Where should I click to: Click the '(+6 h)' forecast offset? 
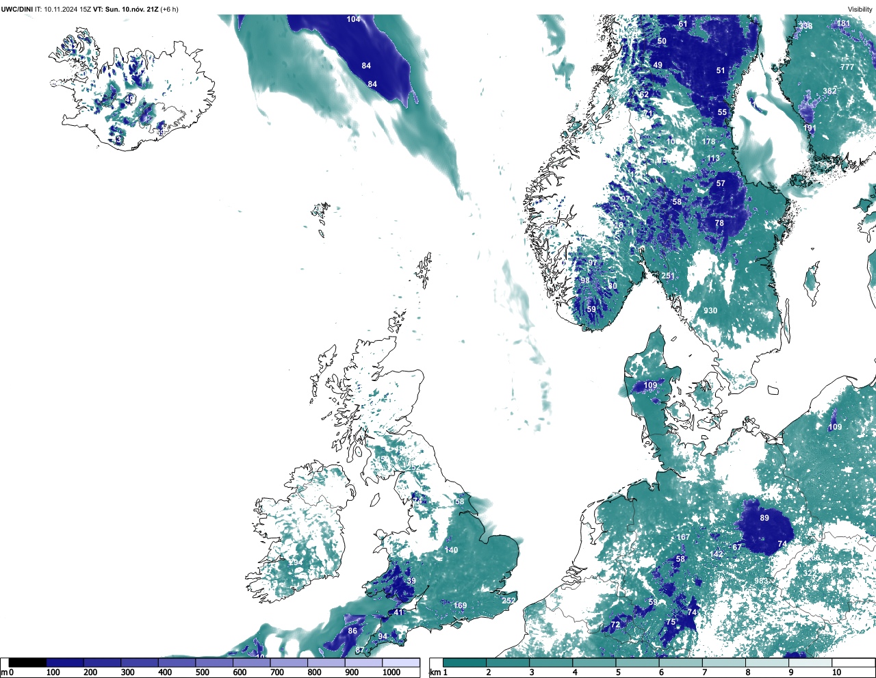click(169, 9)
